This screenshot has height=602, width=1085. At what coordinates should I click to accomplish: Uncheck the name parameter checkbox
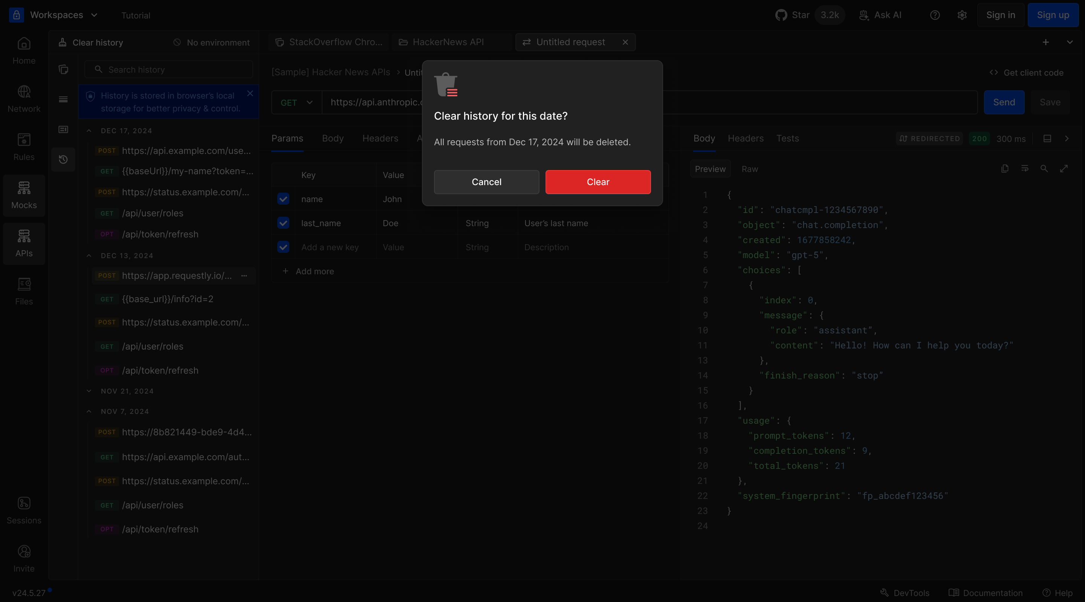[283, 199]
